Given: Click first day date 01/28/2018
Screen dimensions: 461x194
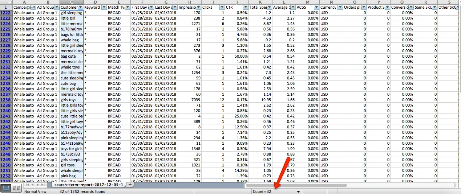Looking at the screenshot, I should (x=142, y=18).
